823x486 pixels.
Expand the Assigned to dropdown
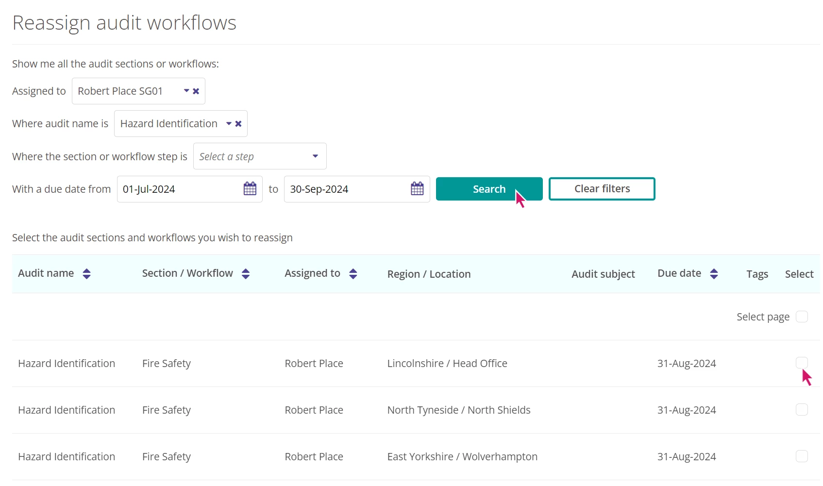[x=186, y=91]
